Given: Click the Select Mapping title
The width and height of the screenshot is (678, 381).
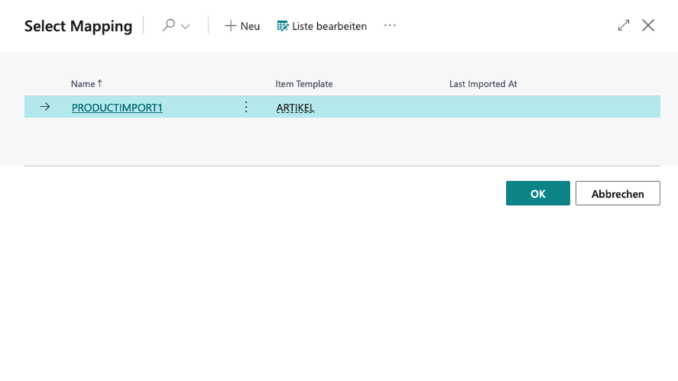Looking at the screenshot, I should (x=78, y=26).
